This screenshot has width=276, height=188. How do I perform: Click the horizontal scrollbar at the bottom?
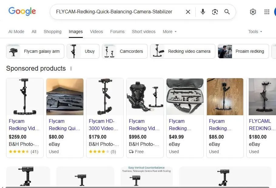(137, 187)
